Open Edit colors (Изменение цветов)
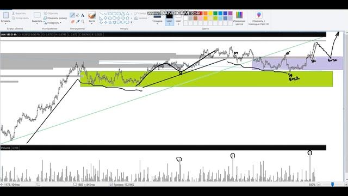 click(x=239, y=19)
